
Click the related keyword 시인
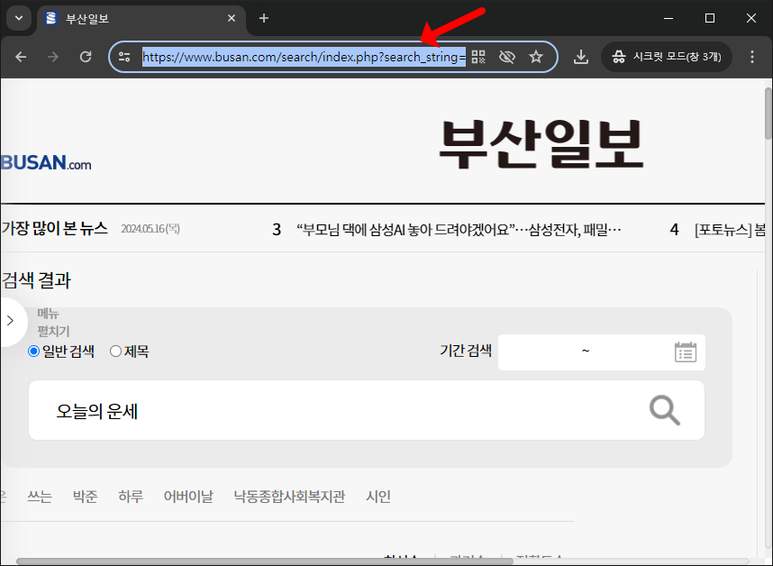click(x=378, y=496)
